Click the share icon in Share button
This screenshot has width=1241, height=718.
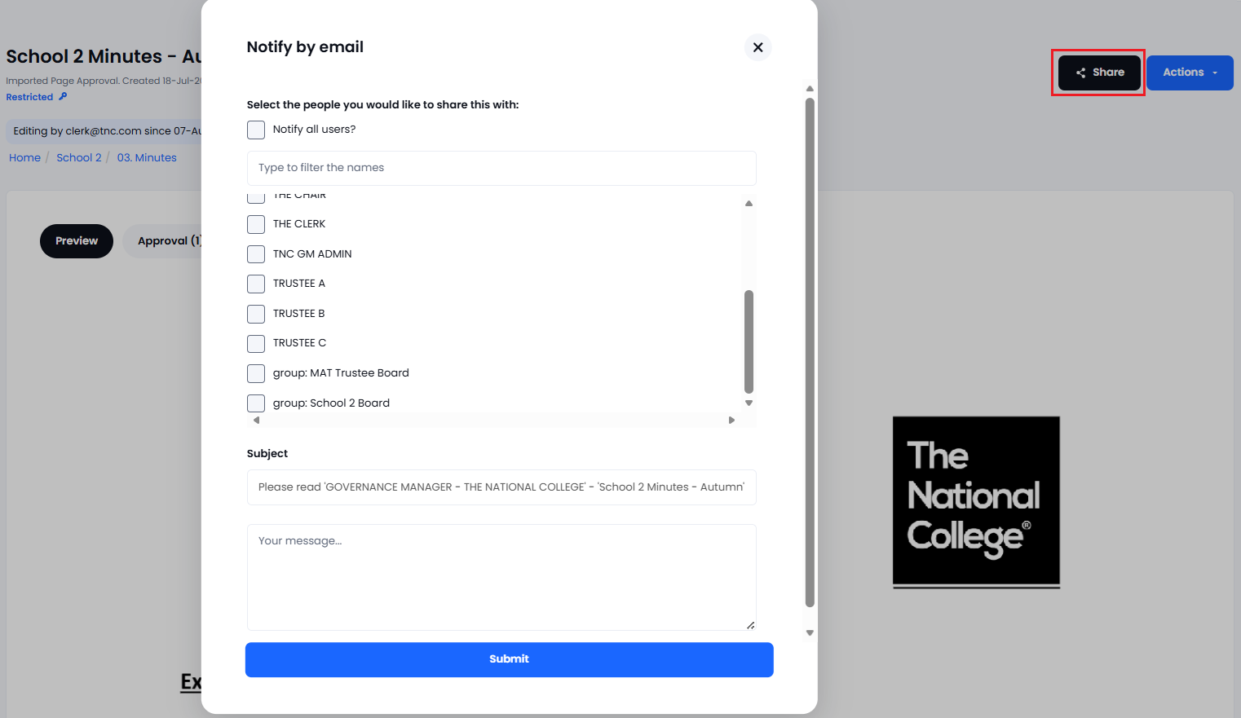(x=1081, y=73)
